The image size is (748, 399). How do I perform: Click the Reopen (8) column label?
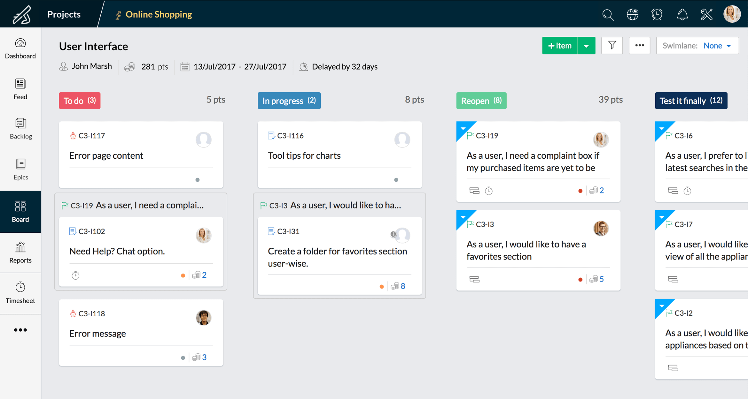(x=481, y=101)
